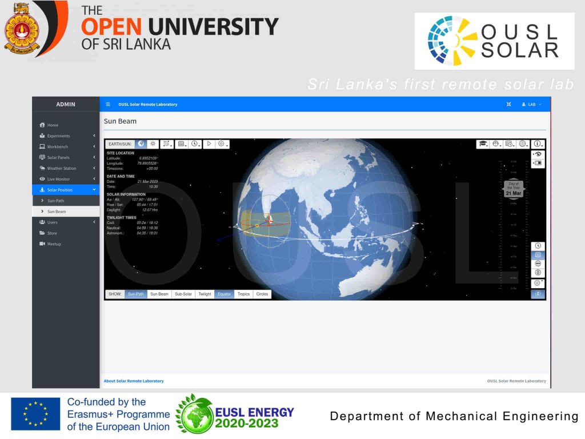The image size is (585, 439).
Task: Expand the Live Monitor menu
Action: (x=66, y=179)
